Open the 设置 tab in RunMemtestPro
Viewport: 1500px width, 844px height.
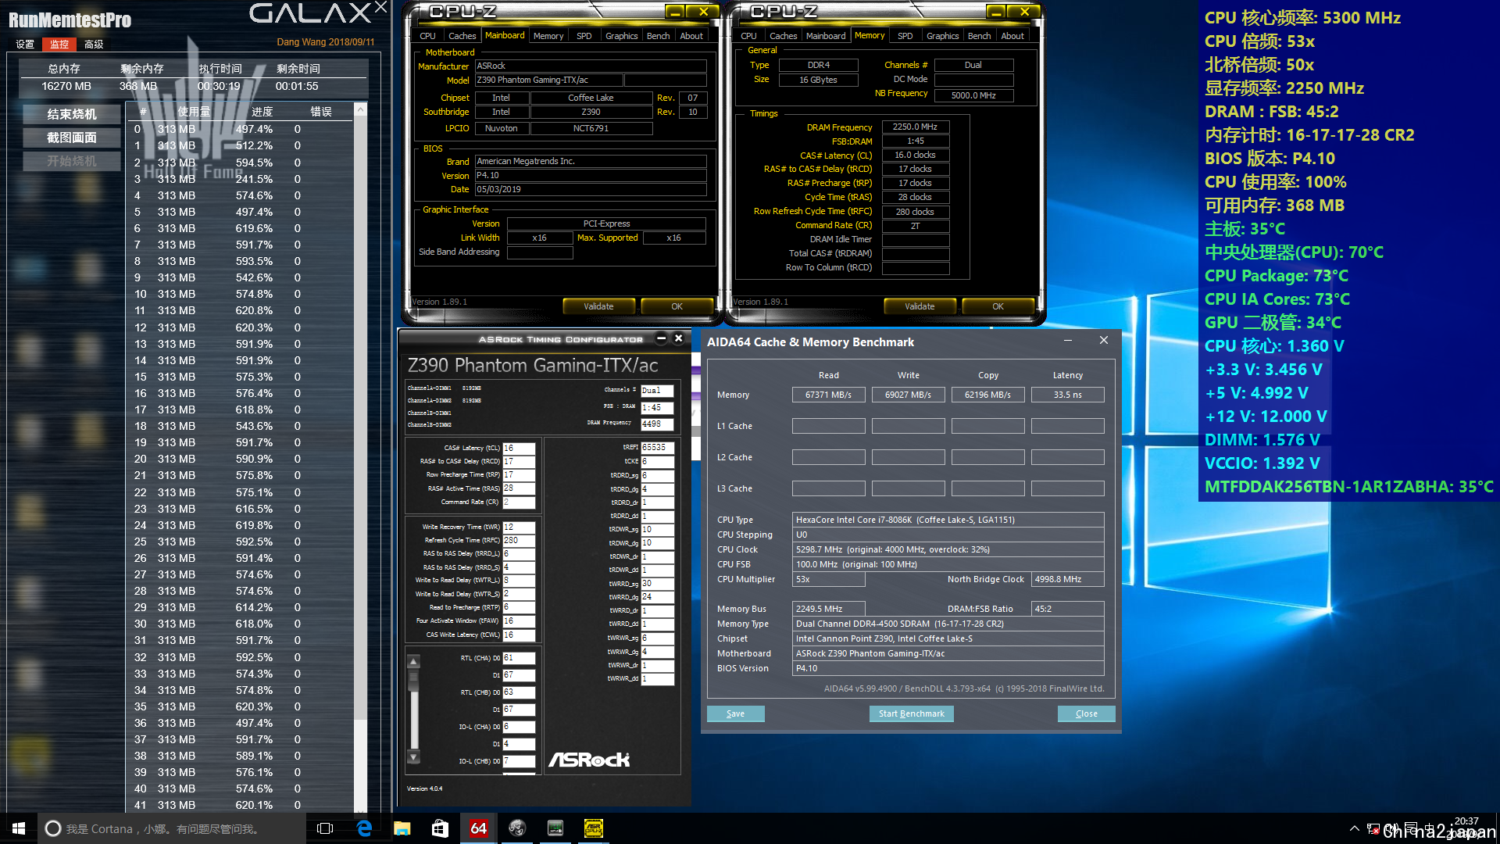tap(25, 44)
